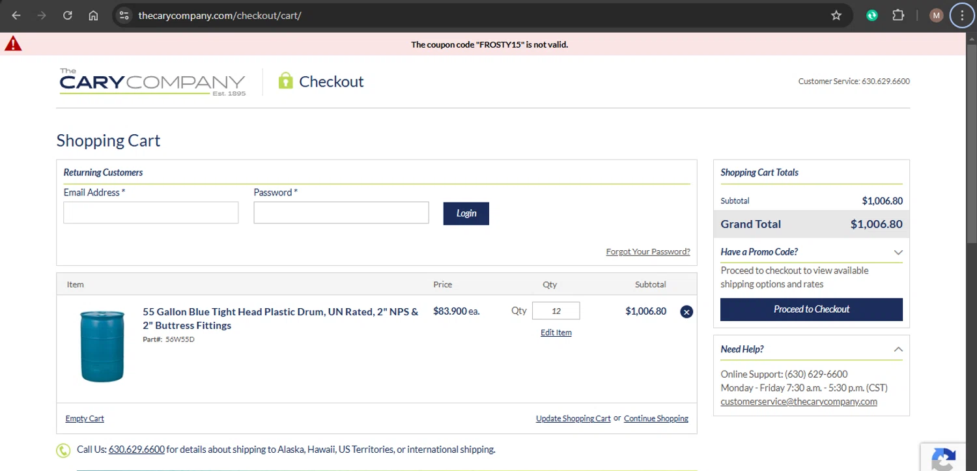The image size is (977, 471).
Task: Click customerservice@thecarycompany.com email link
Action: [799, 401]
